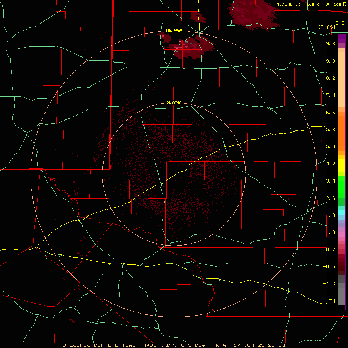Select the 3.4 color scale value
The image size is (348, 348).
point(331,181)
